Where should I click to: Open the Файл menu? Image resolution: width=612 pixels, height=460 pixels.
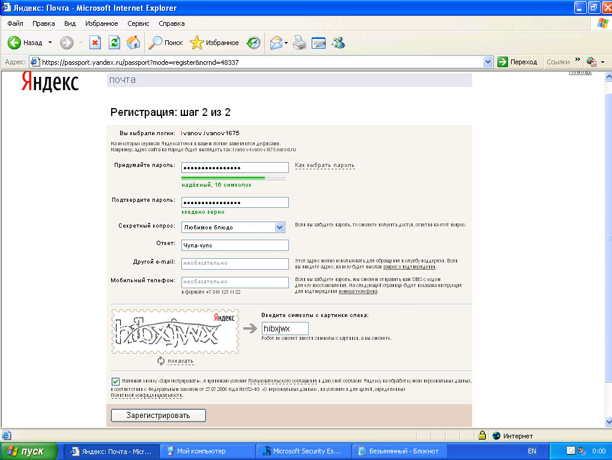(x=15, y=23)
